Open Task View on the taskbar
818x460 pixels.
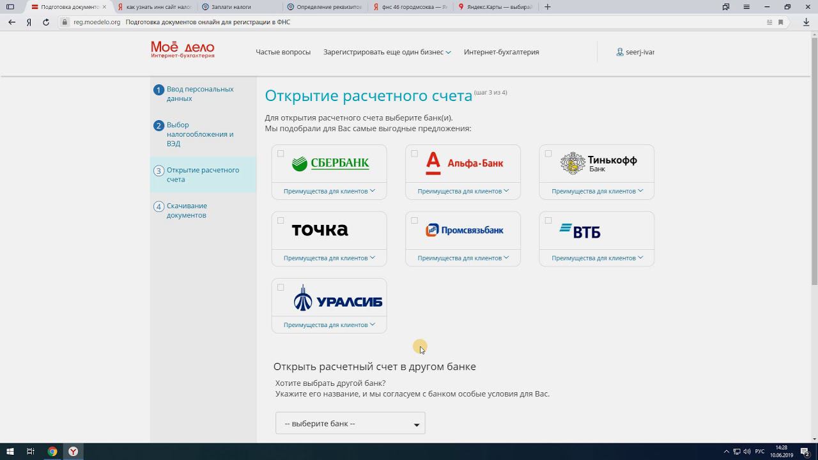pyautogui.click(x=31, y=452)
